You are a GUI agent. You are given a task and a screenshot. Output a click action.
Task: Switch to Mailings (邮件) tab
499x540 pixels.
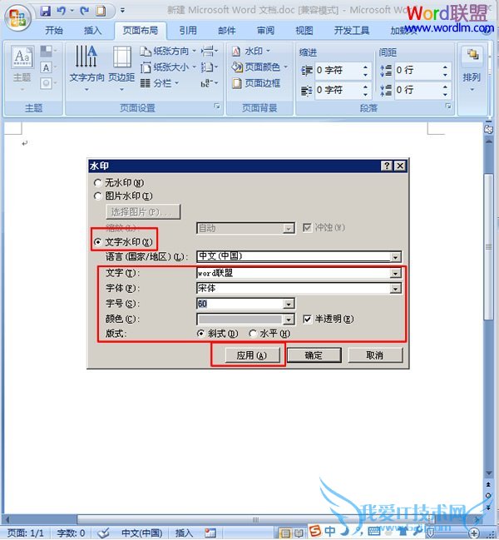227,31
